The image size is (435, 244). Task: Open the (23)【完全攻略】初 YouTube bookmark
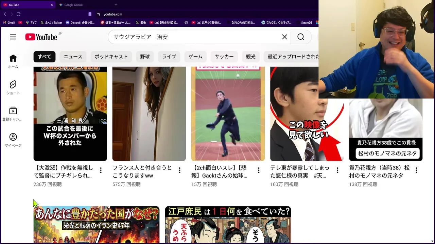164,23
